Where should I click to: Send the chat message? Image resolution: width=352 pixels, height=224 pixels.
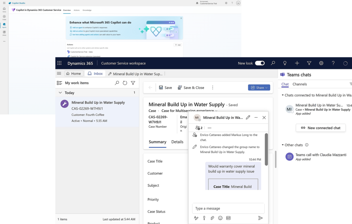(261, 218)
